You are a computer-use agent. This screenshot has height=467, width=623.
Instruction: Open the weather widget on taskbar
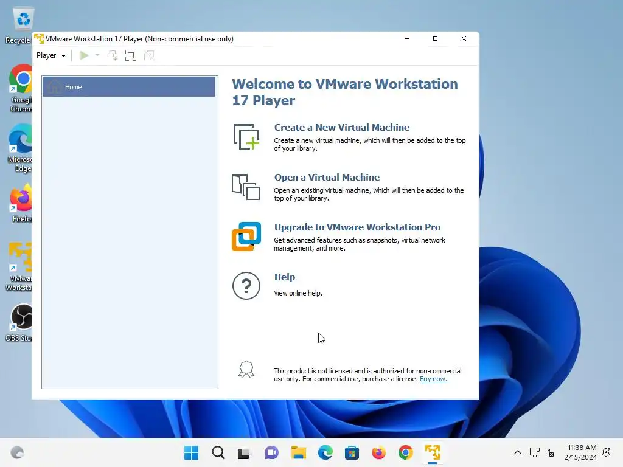click(x=17, y=452)
